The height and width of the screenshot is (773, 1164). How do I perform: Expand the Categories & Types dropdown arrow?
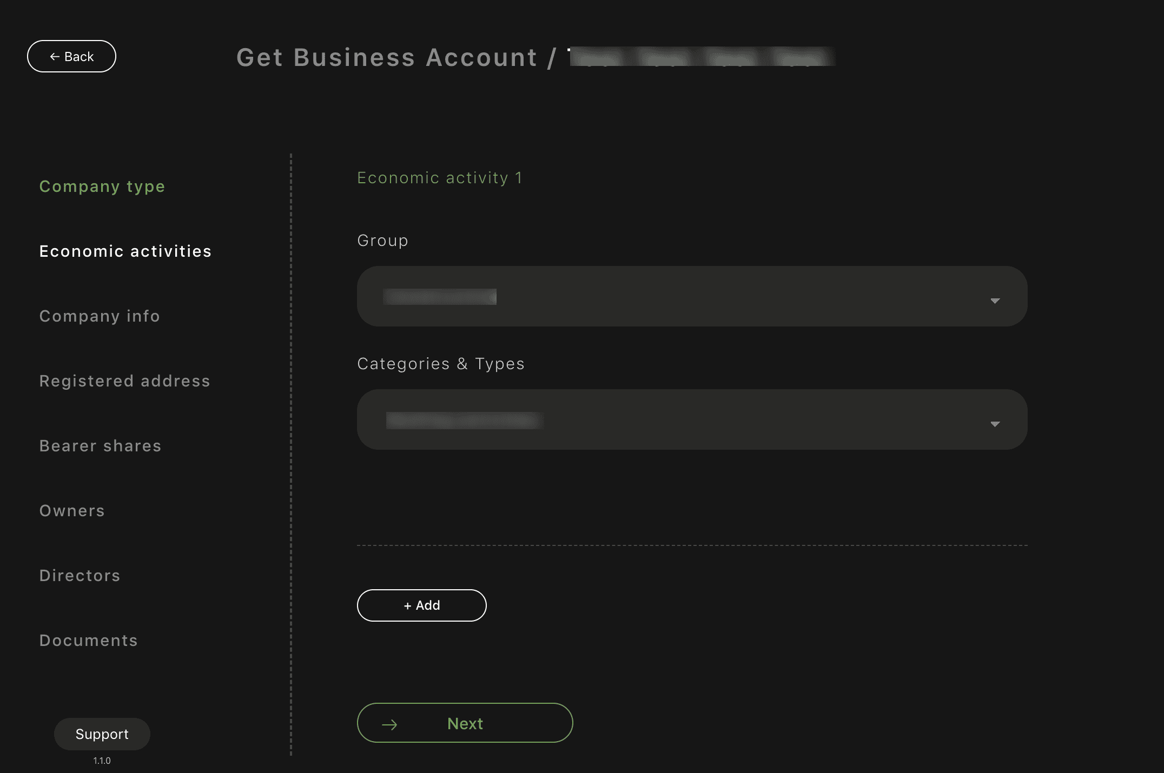995,424
